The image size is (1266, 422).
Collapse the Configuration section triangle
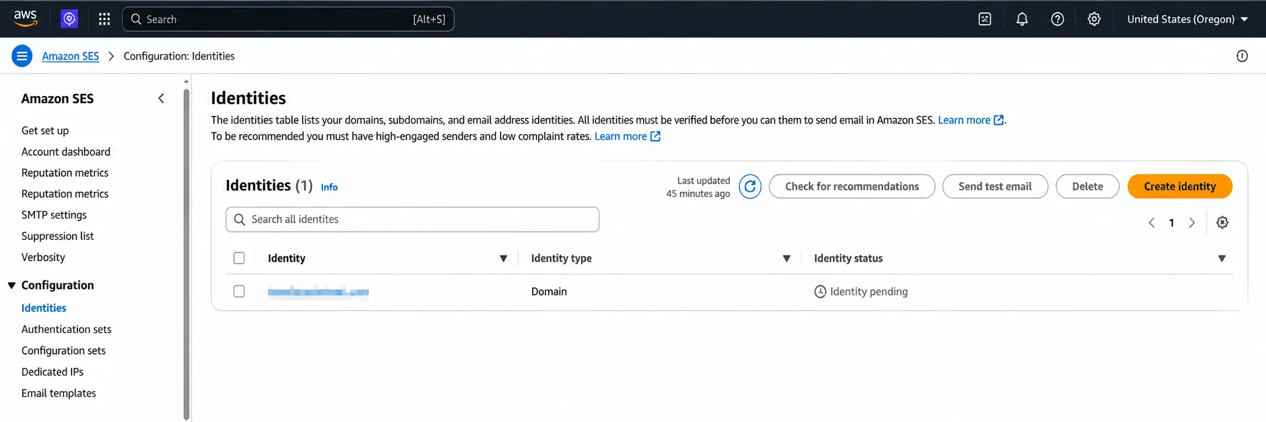pos(12,285)
